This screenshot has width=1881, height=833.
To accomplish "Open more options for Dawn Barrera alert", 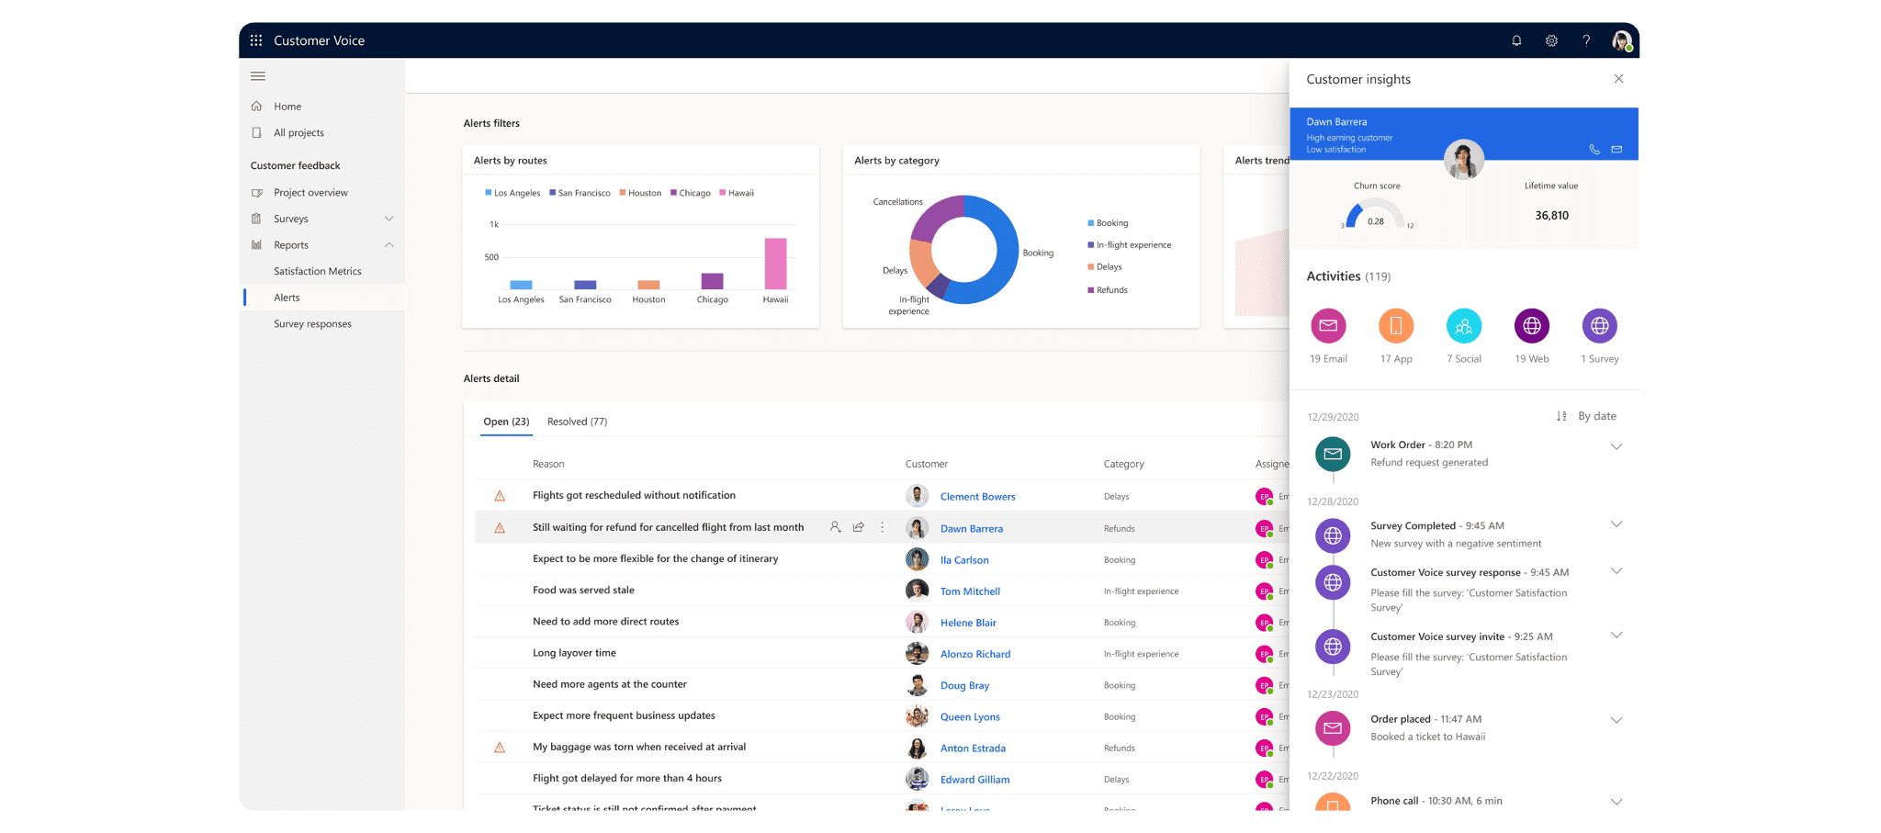I will 883,527.
